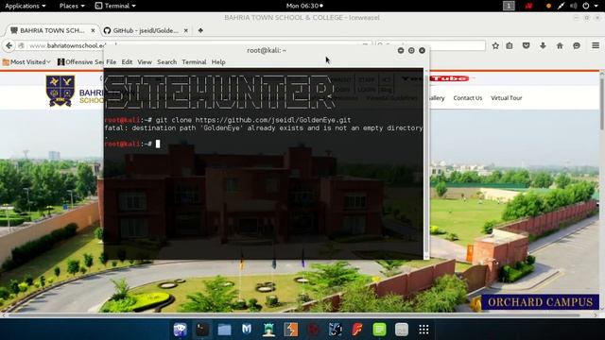Expand the Terminal app menu in top bar

click(x=115, y=6)
